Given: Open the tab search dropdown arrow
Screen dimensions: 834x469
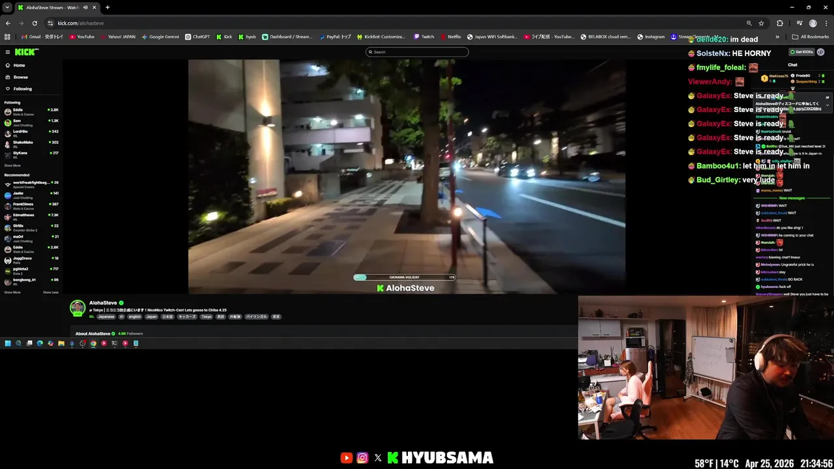Looking at the screenshot, I should click(x=7, y=7).
